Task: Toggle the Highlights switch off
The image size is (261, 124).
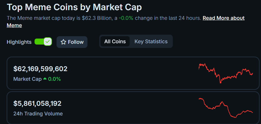Action: (43, 42)
